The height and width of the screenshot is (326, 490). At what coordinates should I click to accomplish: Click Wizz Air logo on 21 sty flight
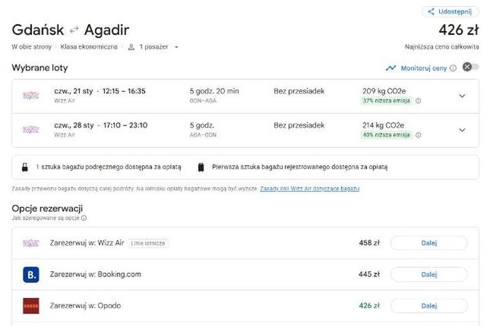(31, 95)
